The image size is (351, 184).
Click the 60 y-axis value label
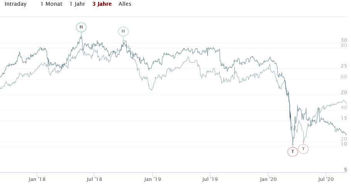(x=344, y=77)
